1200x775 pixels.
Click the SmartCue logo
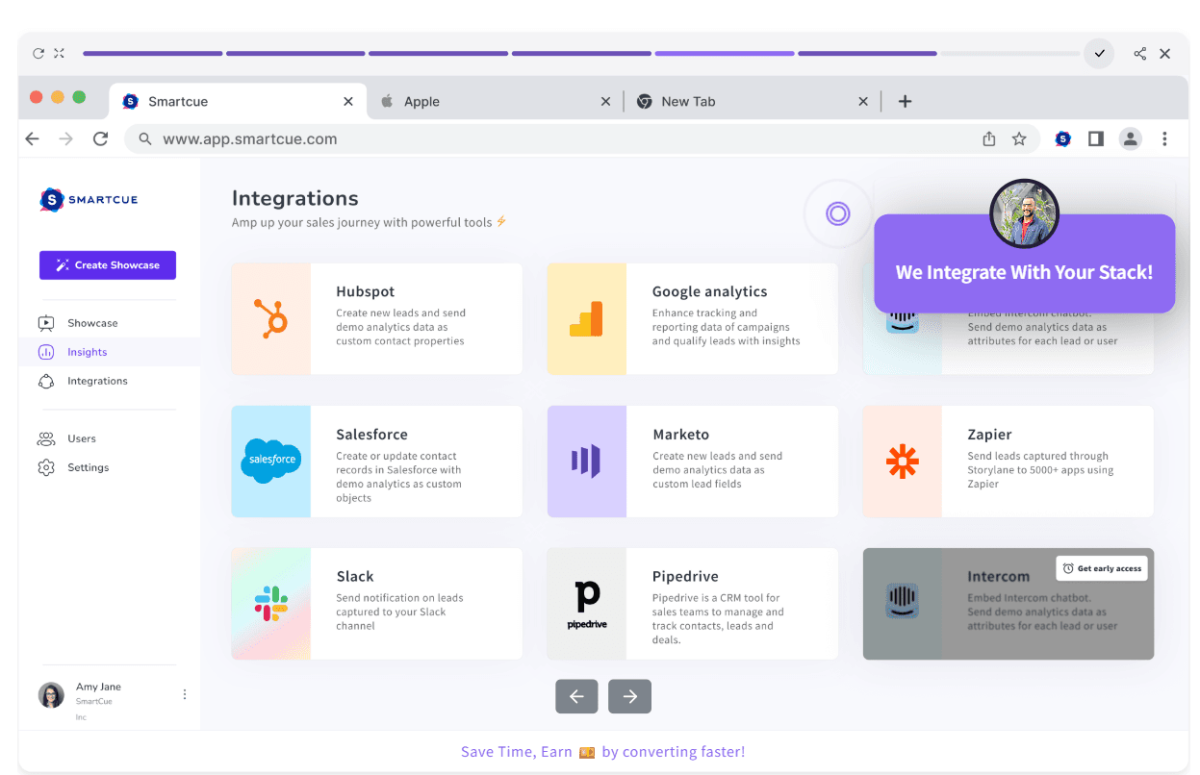pyautogui.click(x=88, y=200)
